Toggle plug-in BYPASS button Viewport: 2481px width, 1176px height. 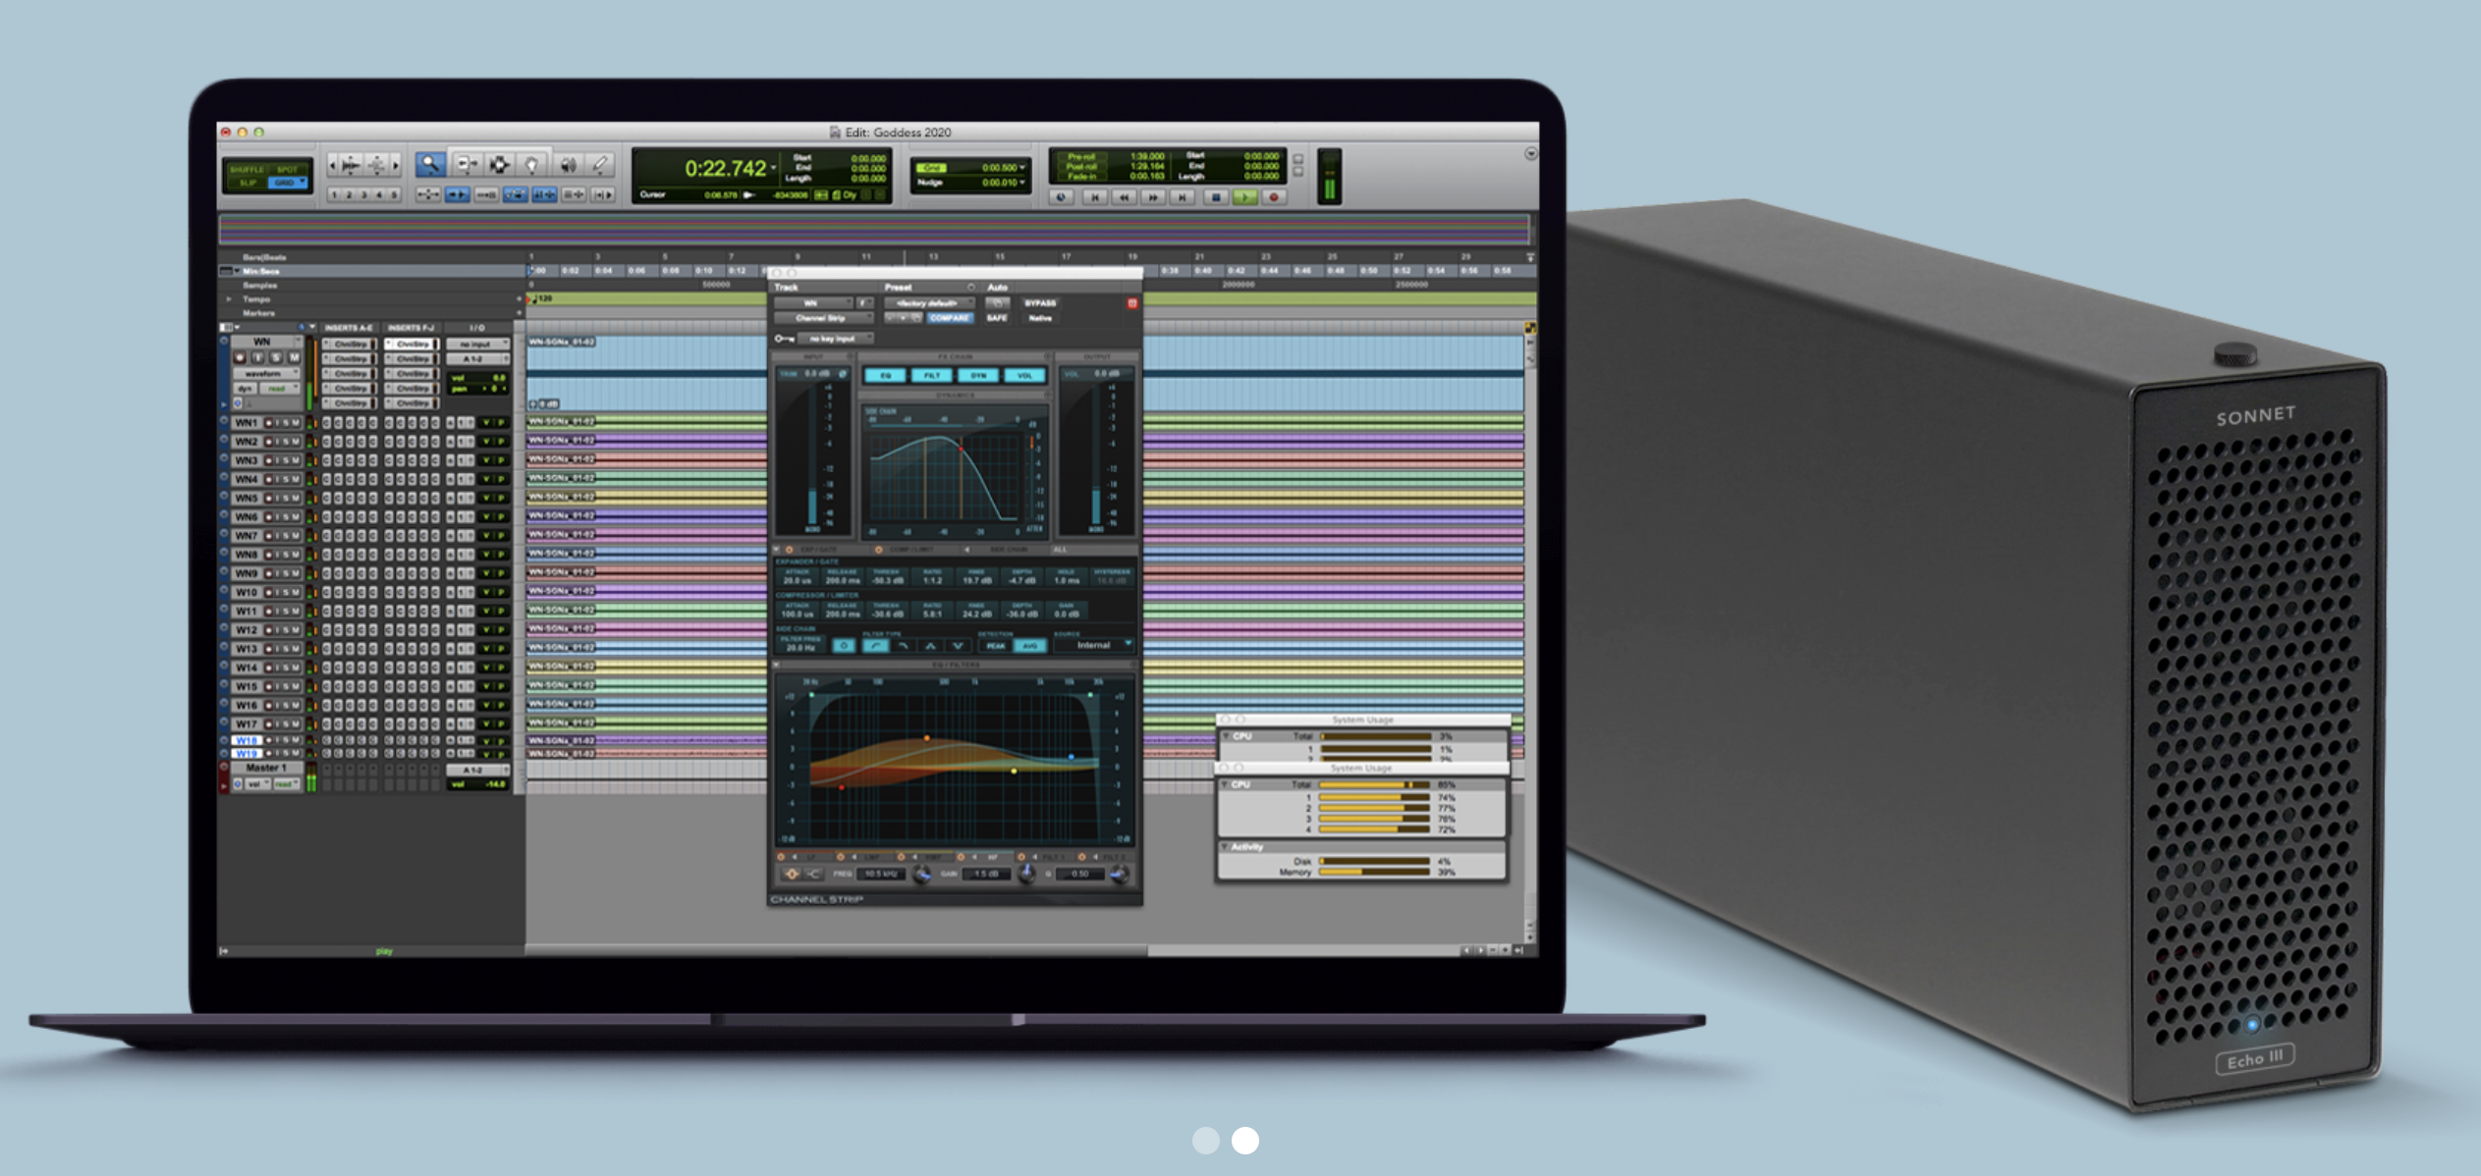coord(1039,303)
